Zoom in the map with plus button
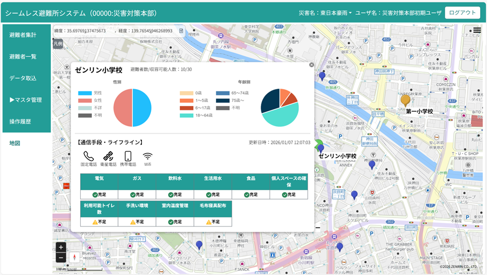 (61, 247)
